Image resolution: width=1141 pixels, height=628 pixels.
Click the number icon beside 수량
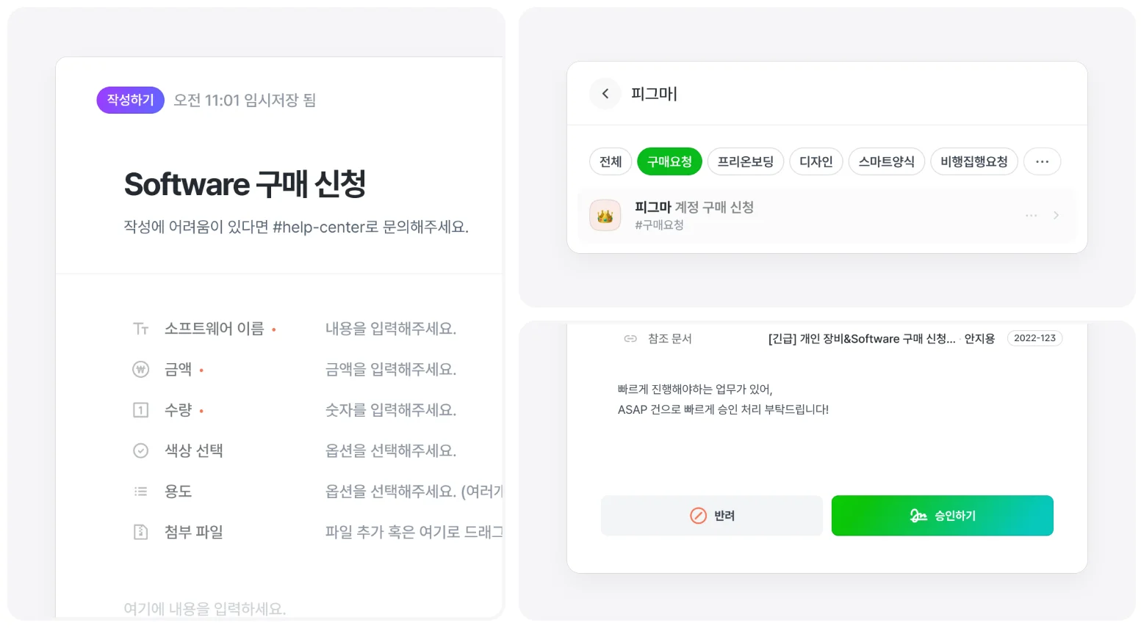pyautogui.click(x=141, y=410)
